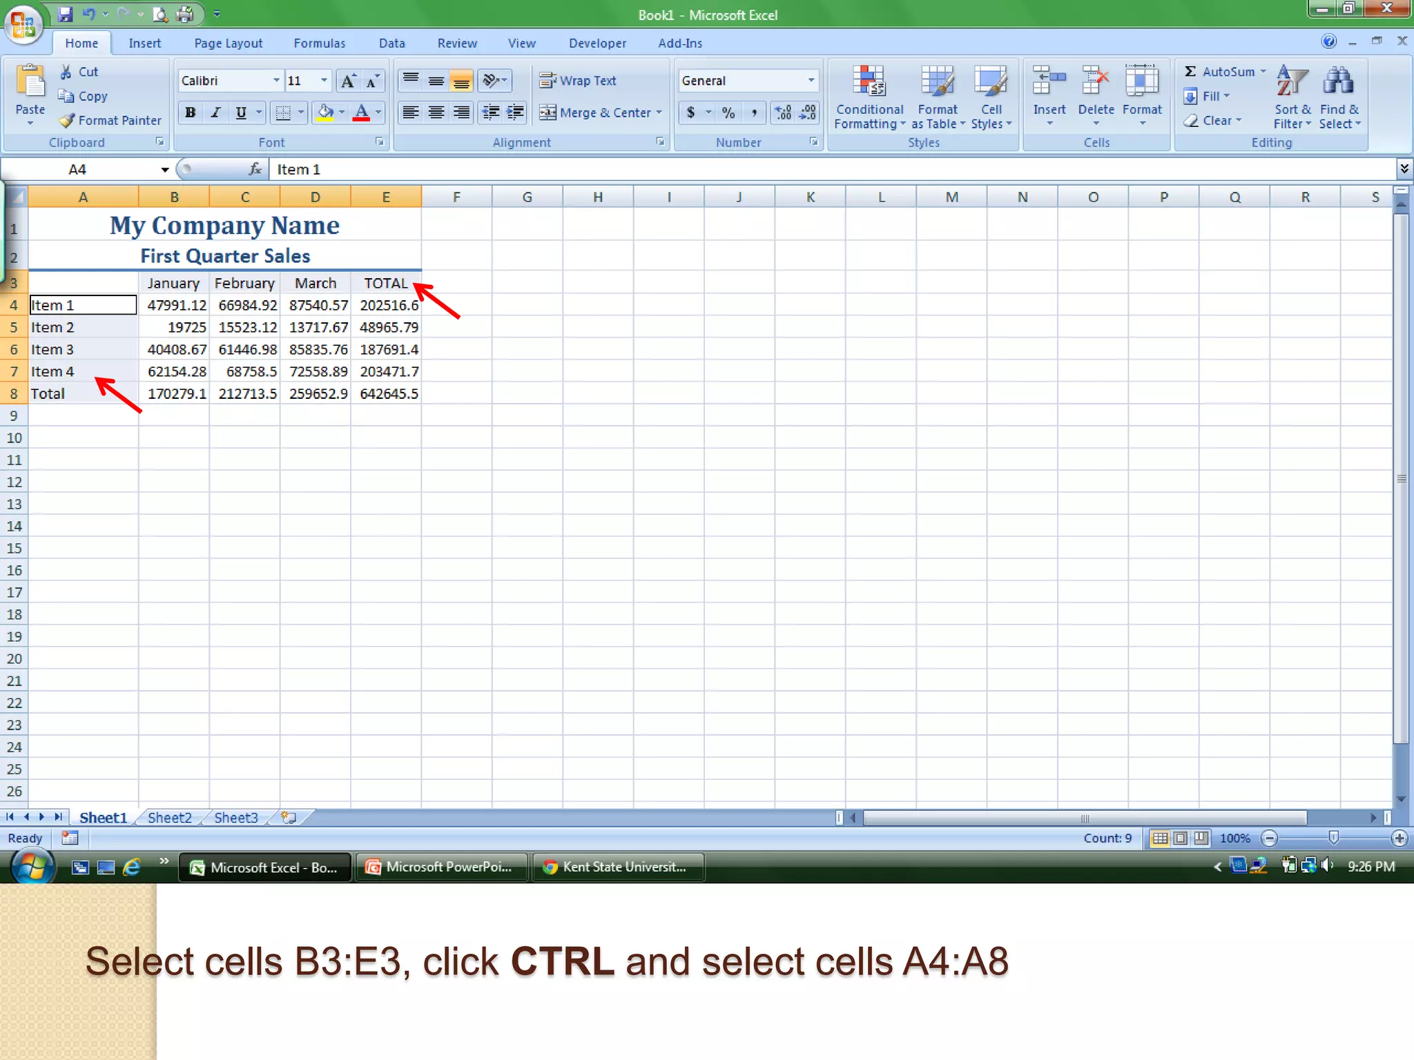Open the General number format dropdown
Image resolution: width=1414 pixels, height=1060 pixels.
tap(811, 81)
